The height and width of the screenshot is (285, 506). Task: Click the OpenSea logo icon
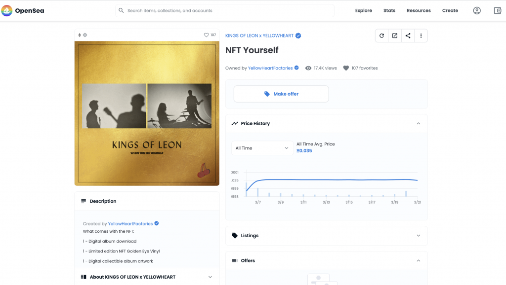tap(6, 11)
